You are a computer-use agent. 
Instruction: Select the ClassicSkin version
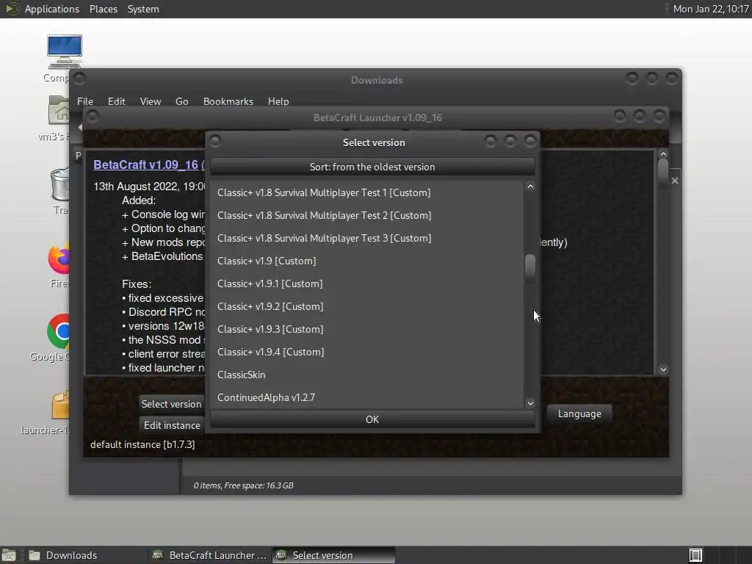click(367, 375)
